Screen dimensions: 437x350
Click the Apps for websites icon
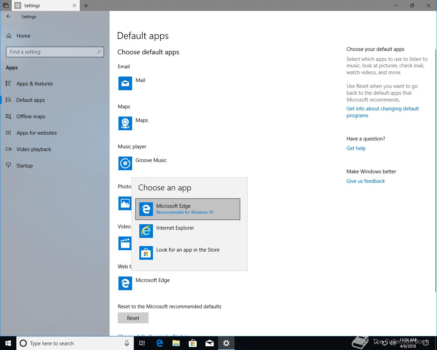(9, 133)
